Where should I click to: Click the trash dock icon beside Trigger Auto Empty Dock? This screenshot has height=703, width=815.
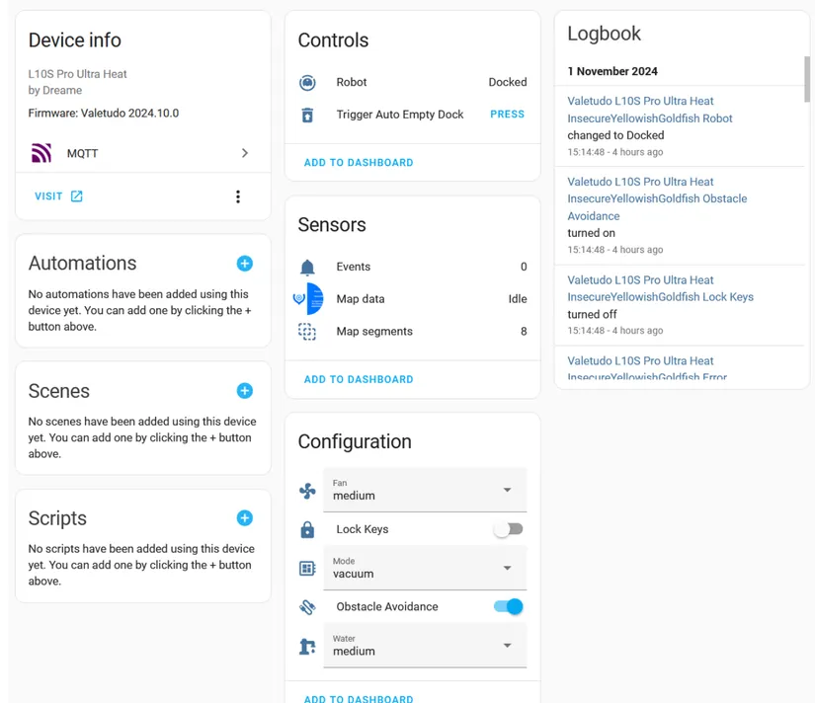tap(307, 115)
